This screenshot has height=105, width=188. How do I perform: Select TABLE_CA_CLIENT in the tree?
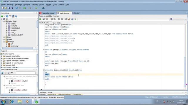click(17, 35)
